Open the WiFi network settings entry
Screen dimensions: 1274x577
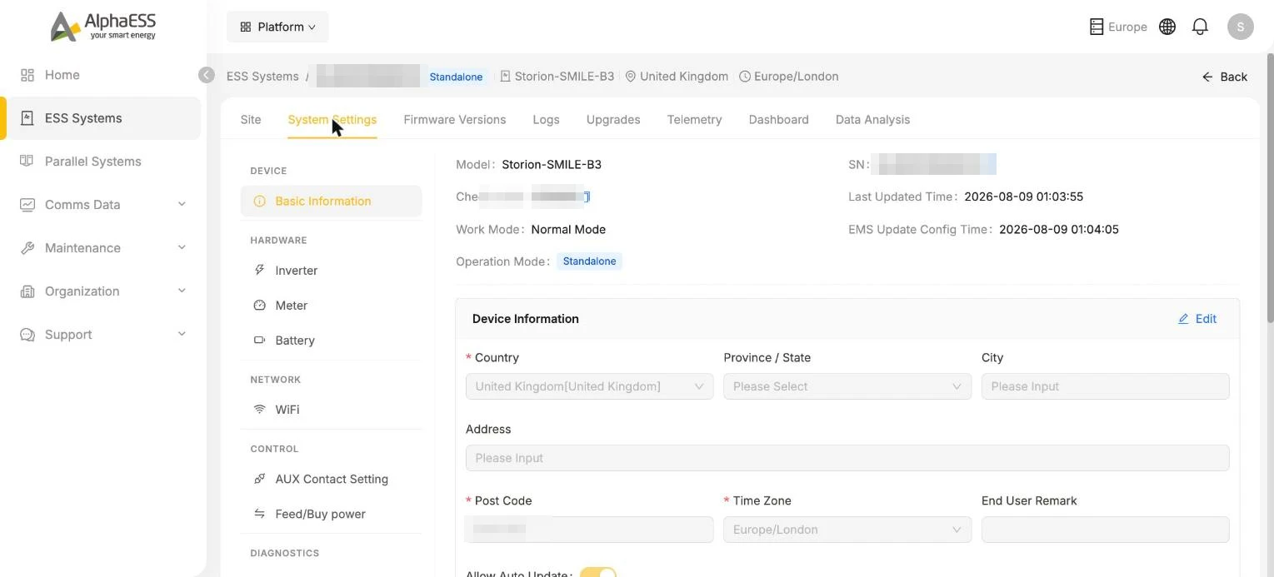tap(331, 410)
